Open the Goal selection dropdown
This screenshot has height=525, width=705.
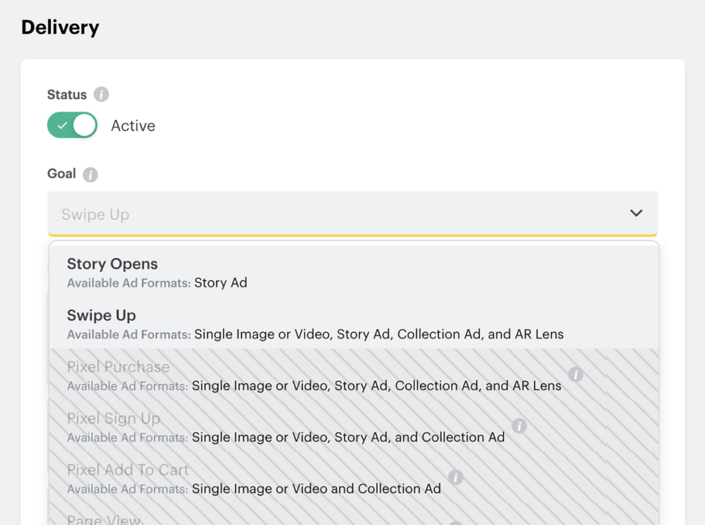352,213
